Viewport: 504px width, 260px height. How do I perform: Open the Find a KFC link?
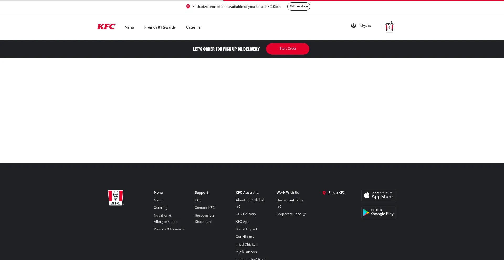tap(337, 193)
